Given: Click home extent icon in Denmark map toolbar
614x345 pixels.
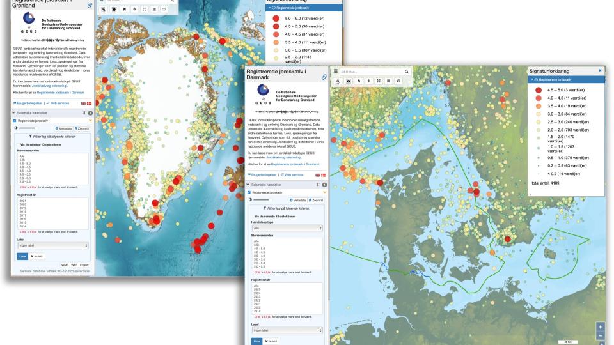Looking at the screenshot, I should pyautogui.click(x=358, y=81).
